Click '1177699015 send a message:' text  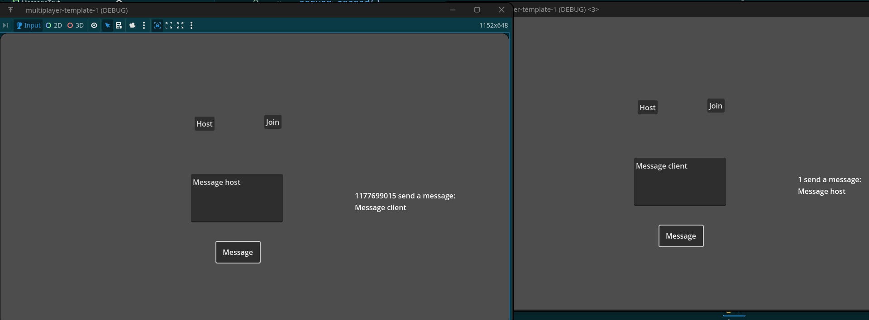click(x=405, y=196)
